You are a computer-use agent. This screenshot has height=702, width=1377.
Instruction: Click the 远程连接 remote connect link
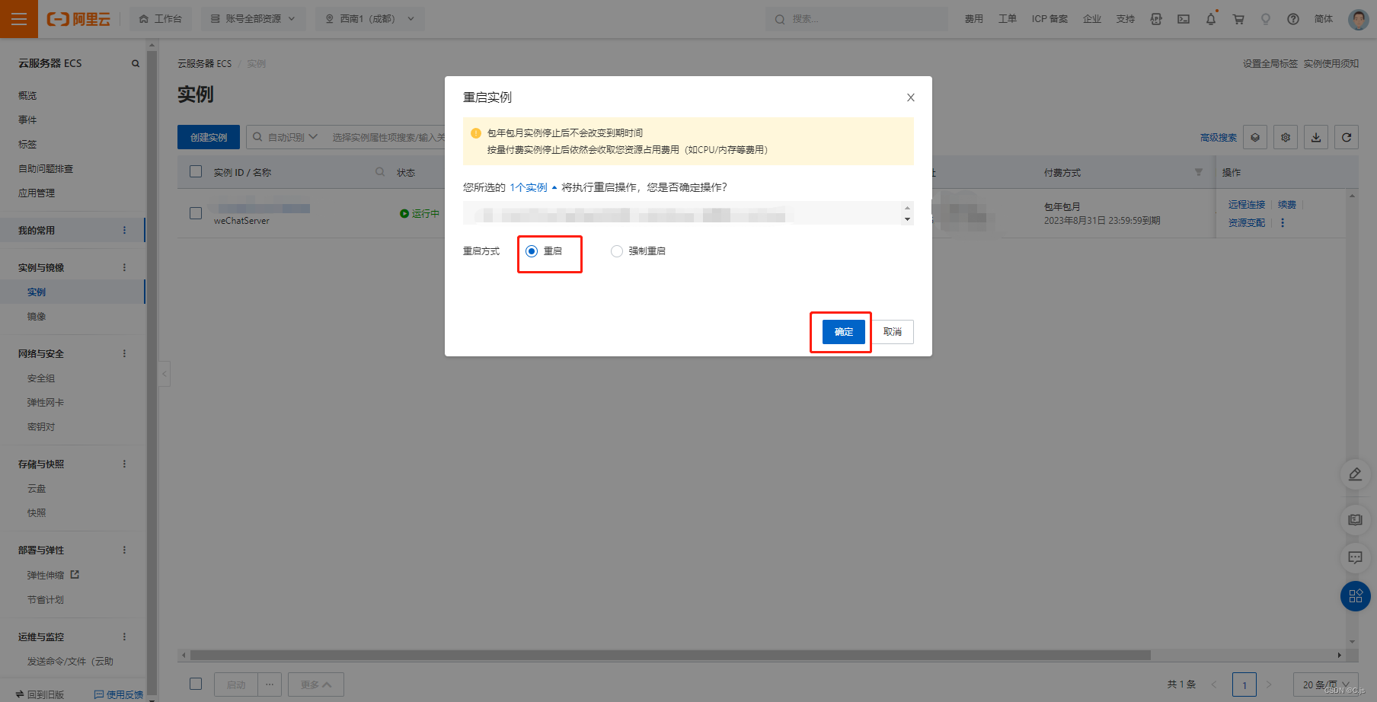click(x=1246, y=204)
